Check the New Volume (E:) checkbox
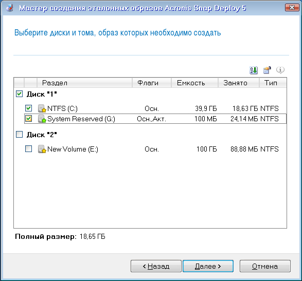The height and width of the screenshot is (281, 302). click(x=28, y=148)
